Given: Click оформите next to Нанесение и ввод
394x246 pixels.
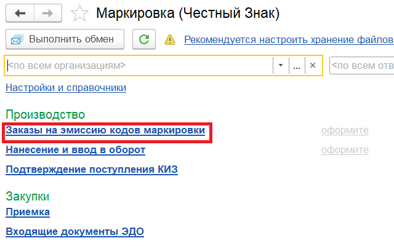Looking at the screenshot, I should 345,150.
